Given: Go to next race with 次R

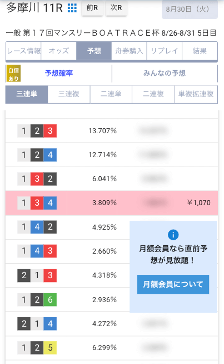Looking at the screenshot, I should tap(116, 8).
